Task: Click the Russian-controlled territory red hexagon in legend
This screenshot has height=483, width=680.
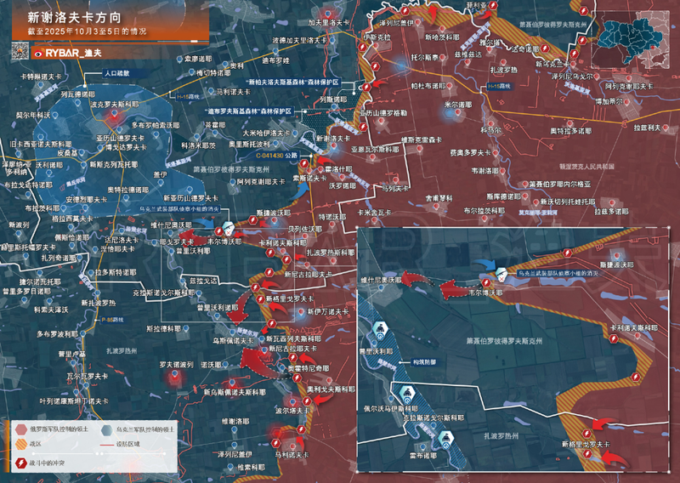Action: click(19, 429)
